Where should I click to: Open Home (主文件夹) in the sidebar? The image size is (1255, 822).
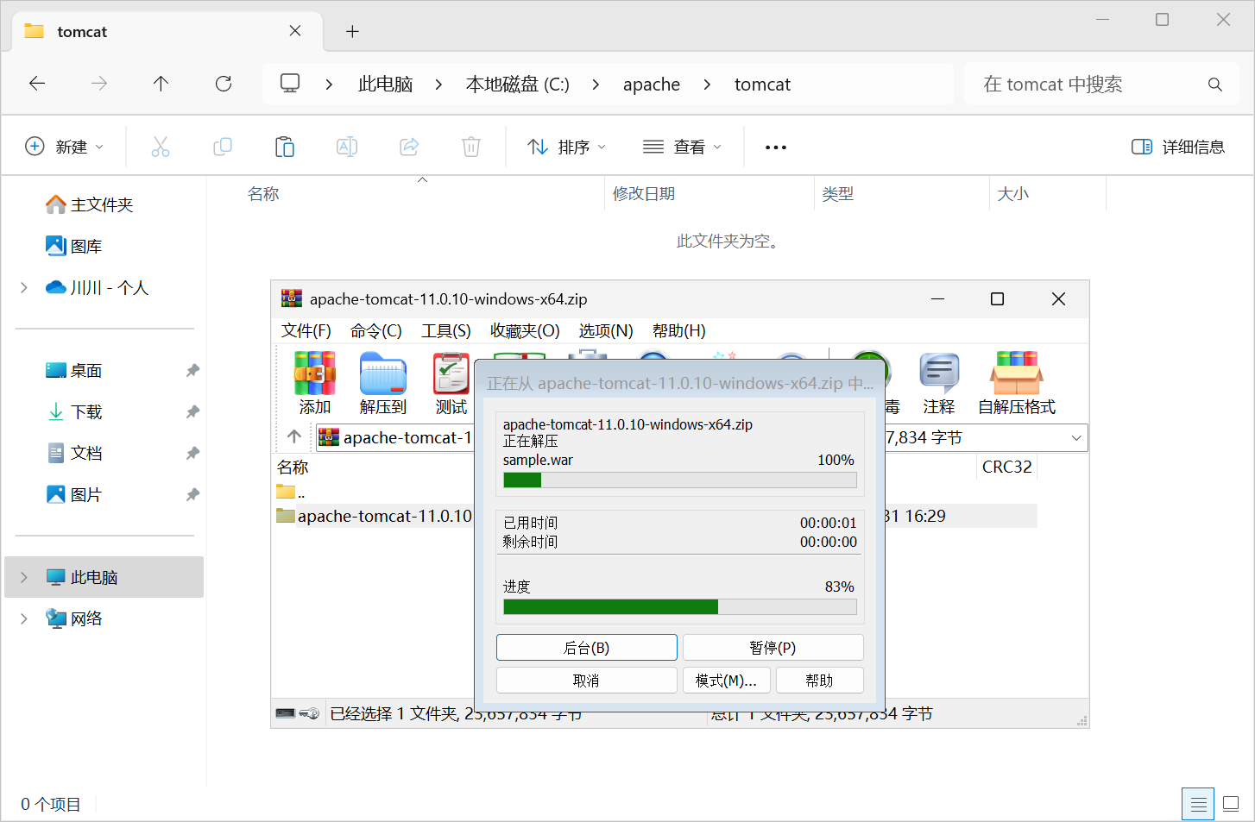[x=89, y=204]
